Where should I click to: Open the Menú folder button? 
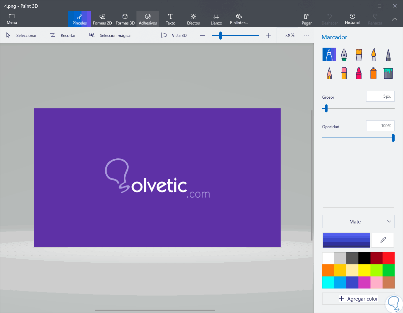[12, 19]
